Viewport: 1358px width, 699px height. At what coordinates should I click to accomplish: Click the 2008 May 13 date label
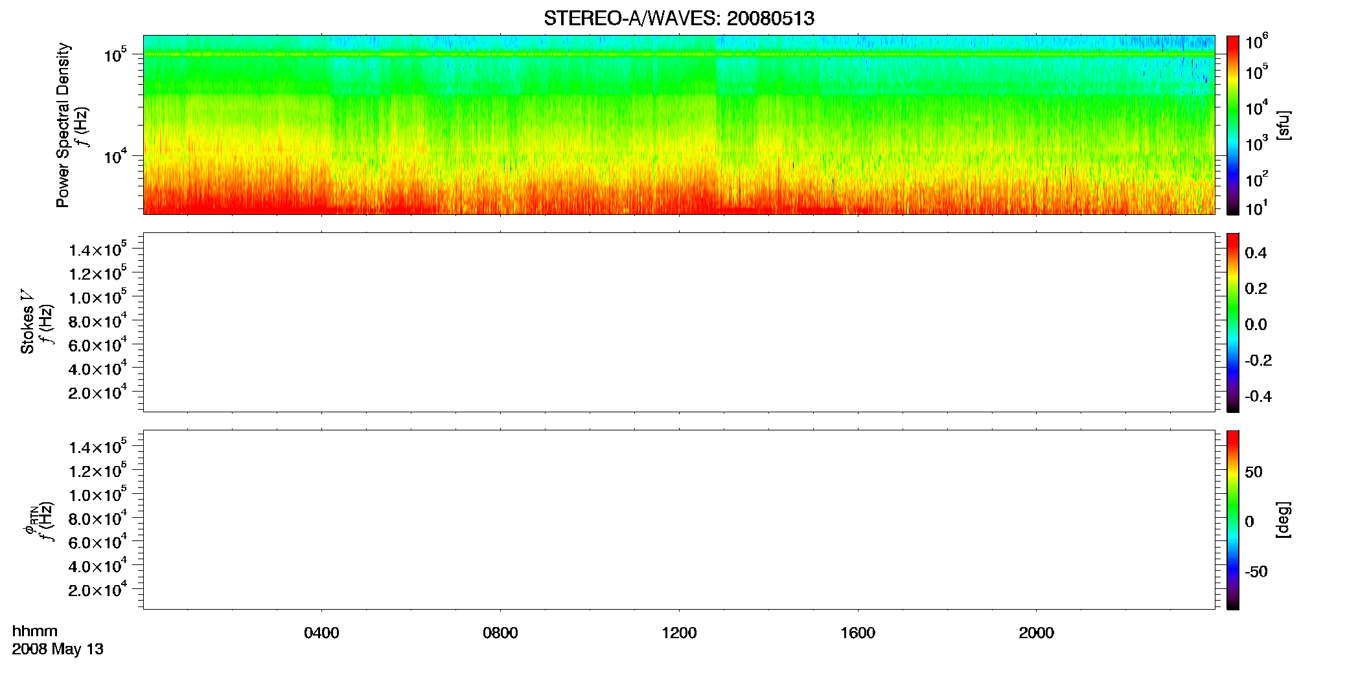point(58,649)
